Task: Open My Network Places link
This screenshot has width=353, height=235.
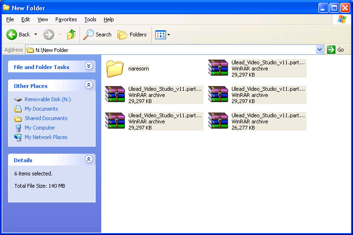Action: point(46,137)
